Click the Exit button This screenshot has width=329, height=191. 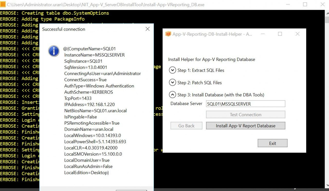pos(272,143)
